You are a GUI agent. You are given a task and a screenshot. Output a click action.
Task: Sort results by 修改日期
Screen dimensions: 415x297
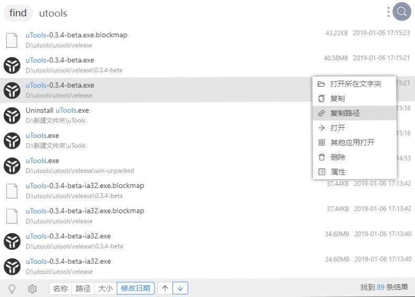click(135, 288)
